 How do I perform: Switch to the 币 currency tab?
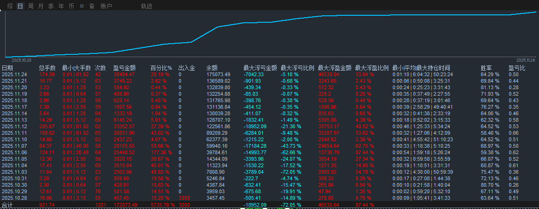tap(71, 6)
